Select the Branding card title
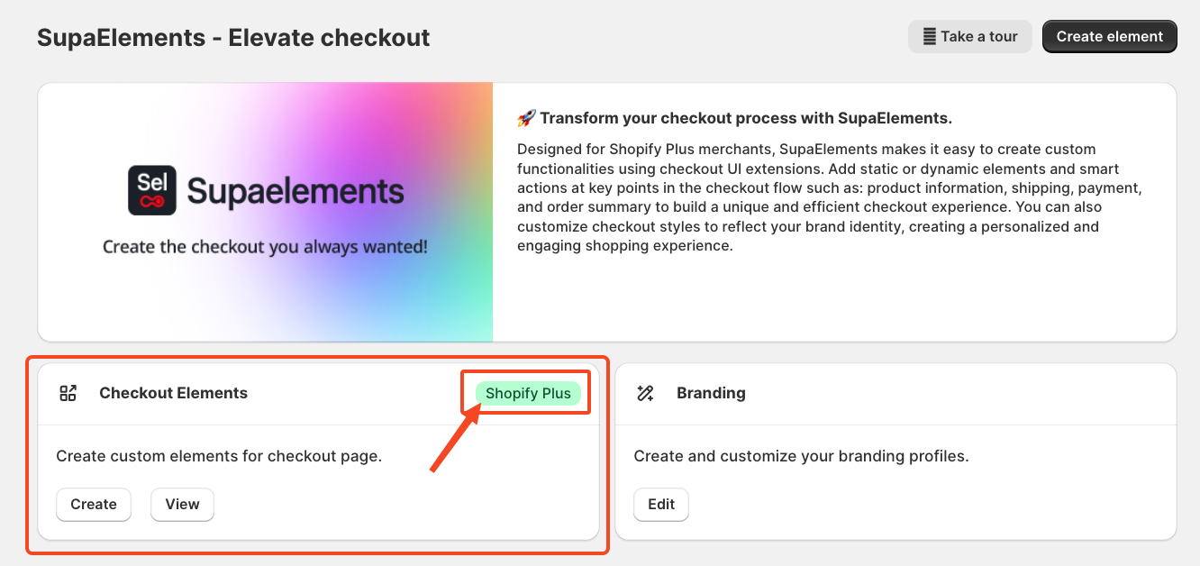1200x566 pixels. (x=711, y=393)
